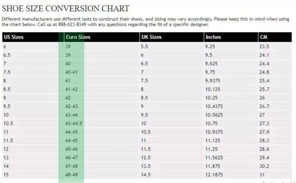The height and width of the screenshot is (183, 296).
Task: Select the 26.7 CM cell
Action: tap(264, 106)
